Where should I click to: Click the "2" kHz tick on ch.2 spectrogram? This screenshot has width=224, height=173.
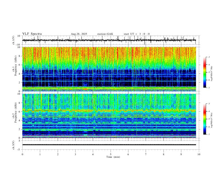point(20,129)
